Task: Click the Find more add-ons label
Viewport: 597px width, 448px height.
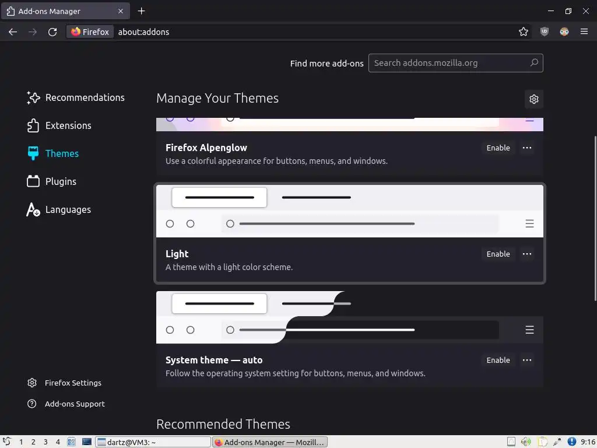Action: coord(326,63)
